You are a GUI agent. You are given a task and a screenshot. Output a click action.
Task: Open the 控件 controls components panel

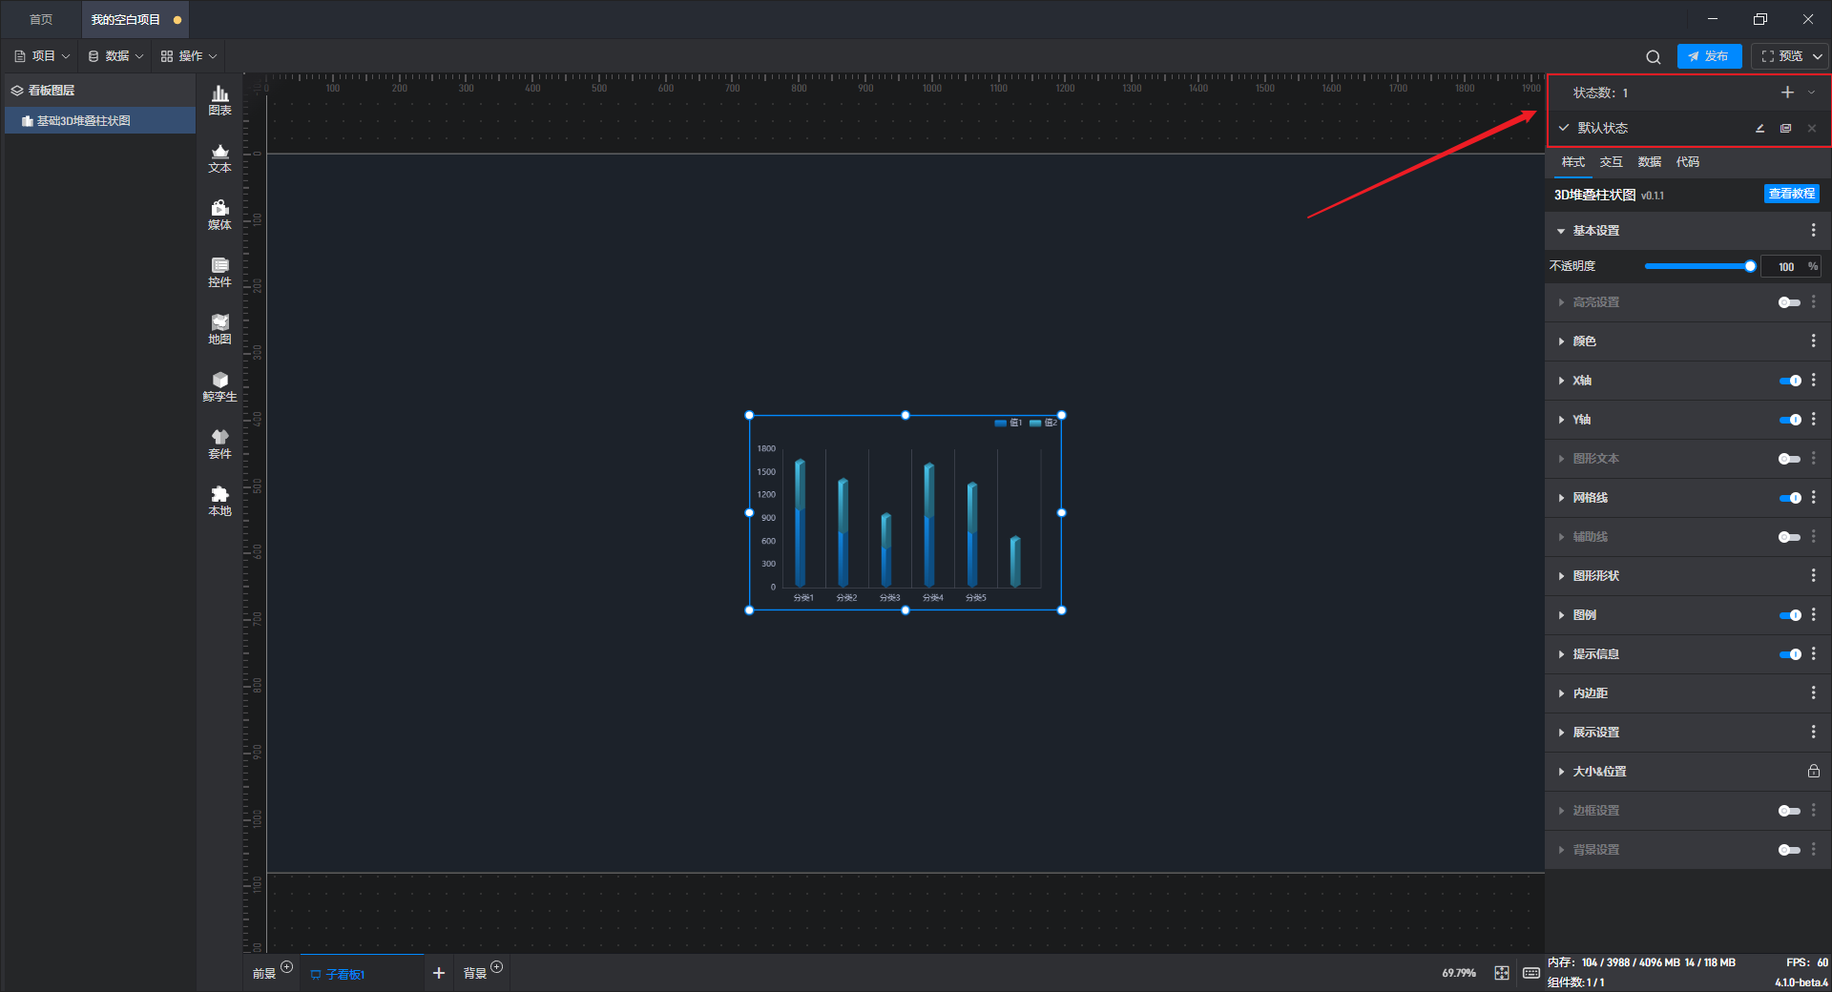click(219, 272)
